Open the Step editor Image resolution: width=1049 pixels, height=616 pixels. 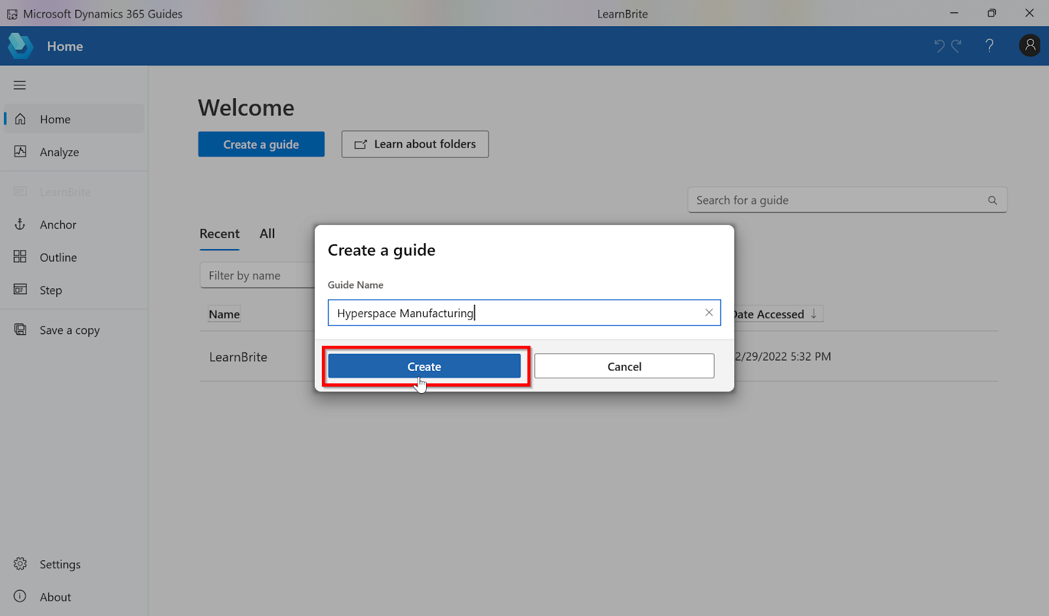tap(74, 290)
